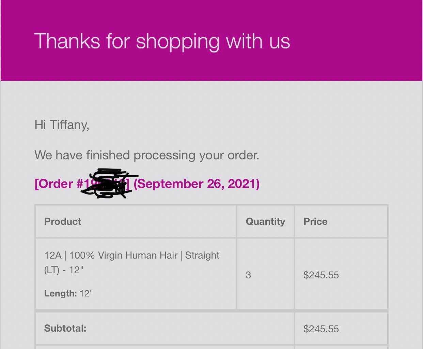Click the finished processing your order message
423x349 pixels.
(147, 155)
